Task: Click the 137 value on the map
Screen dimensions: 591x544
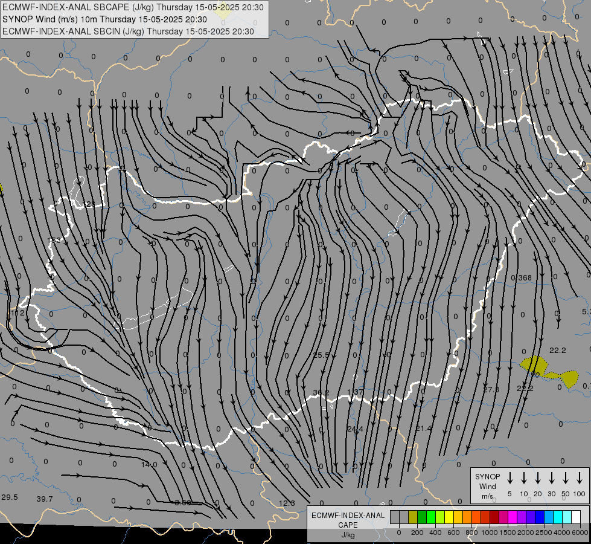Action: coord(355,392)
